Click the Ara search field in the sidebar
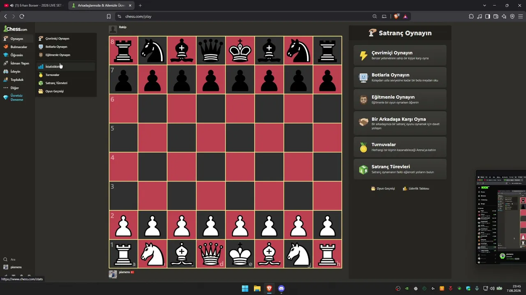The height and width of the screenshot is (295, 526). click(x=17, y=259)
